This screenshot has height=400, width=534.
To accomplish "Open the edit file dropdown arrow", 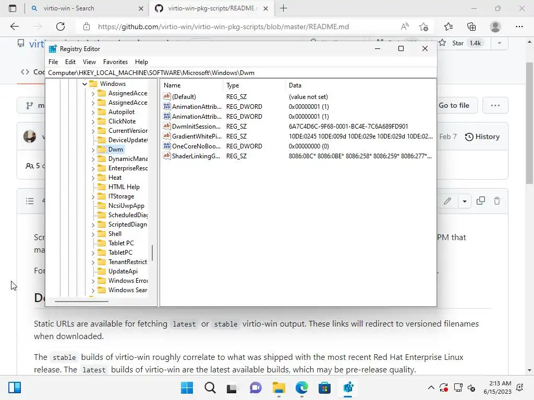I will click(465, 201).
